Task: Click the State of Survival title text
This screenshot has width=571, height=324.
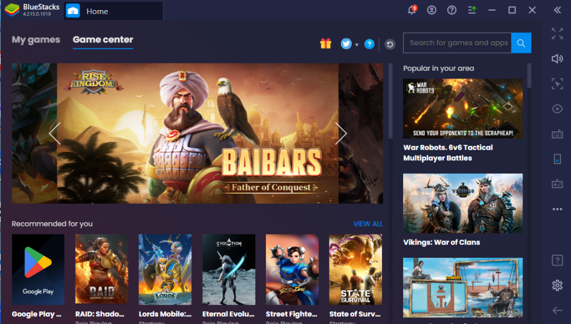Action: pyautogui.click(x=355, y=314)
